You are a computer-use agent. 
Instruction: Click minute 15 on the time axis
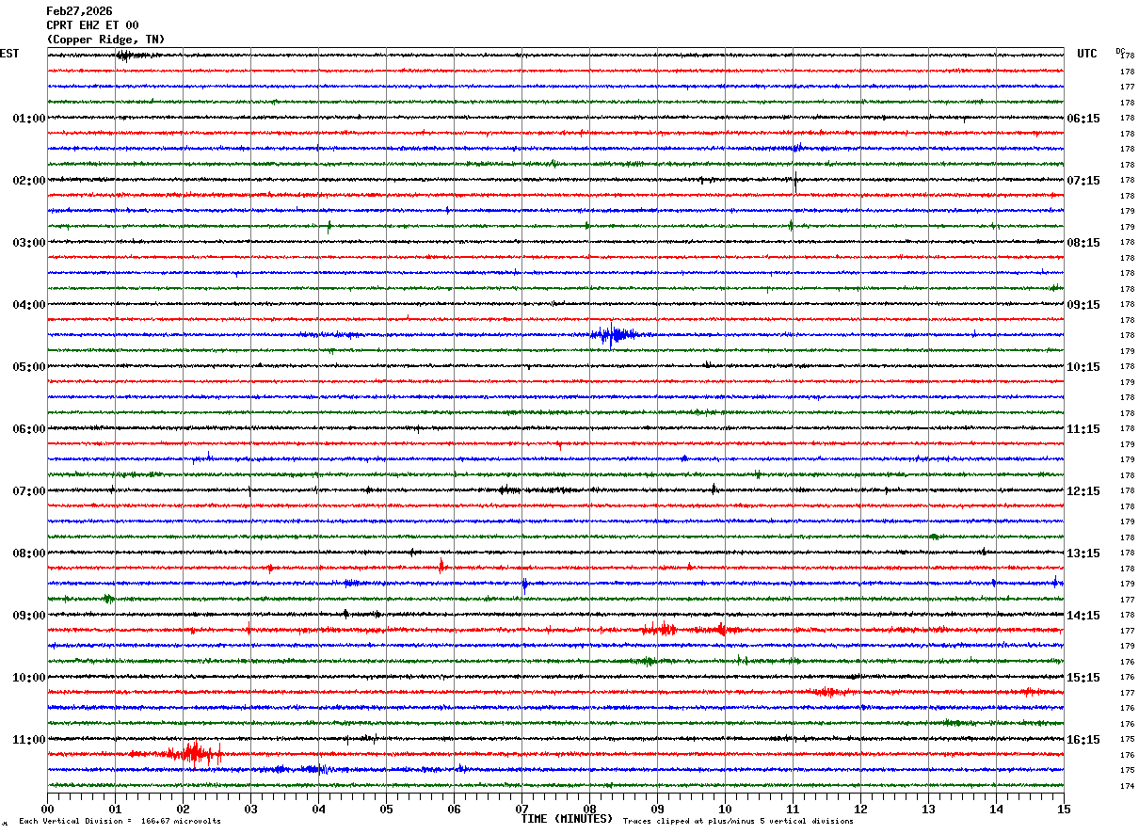point(1064,809)
